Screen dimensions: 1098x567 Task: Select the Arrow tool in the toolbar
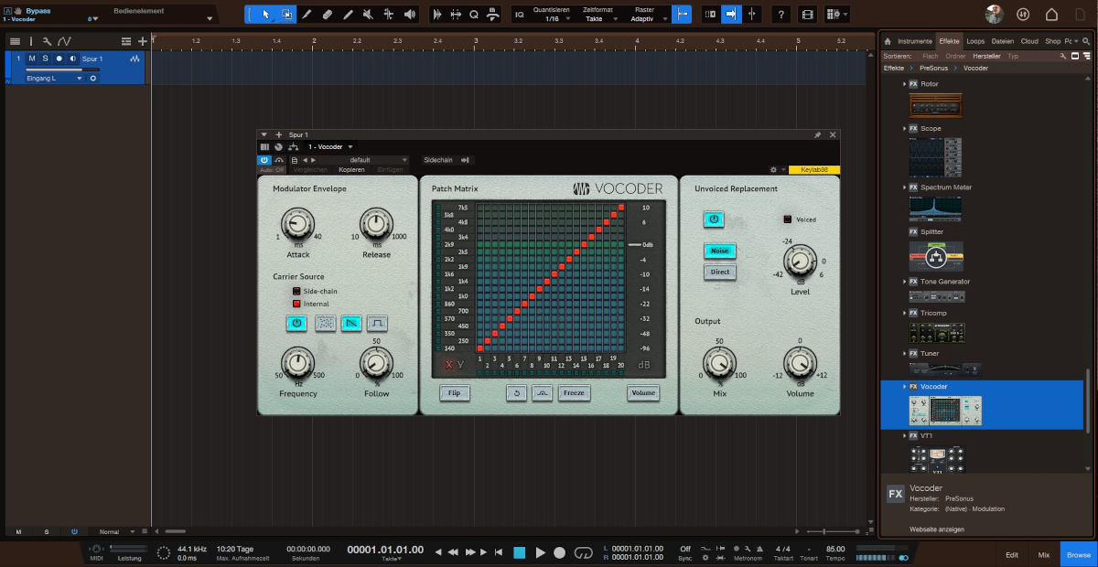[x=265, y=14]
